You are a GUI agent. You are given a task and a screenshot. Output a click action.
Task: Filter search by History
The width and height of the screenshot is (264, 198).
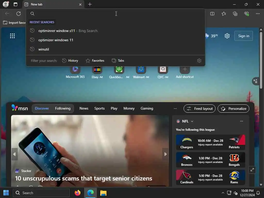[x=70, y=61]
